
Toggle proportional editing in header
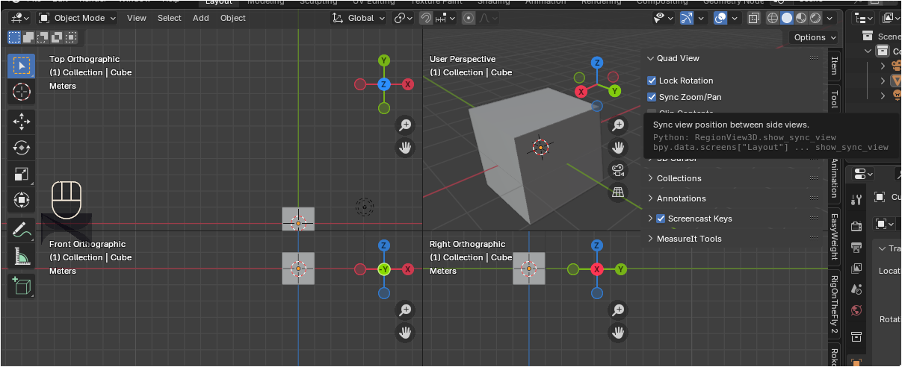(469, 18)
